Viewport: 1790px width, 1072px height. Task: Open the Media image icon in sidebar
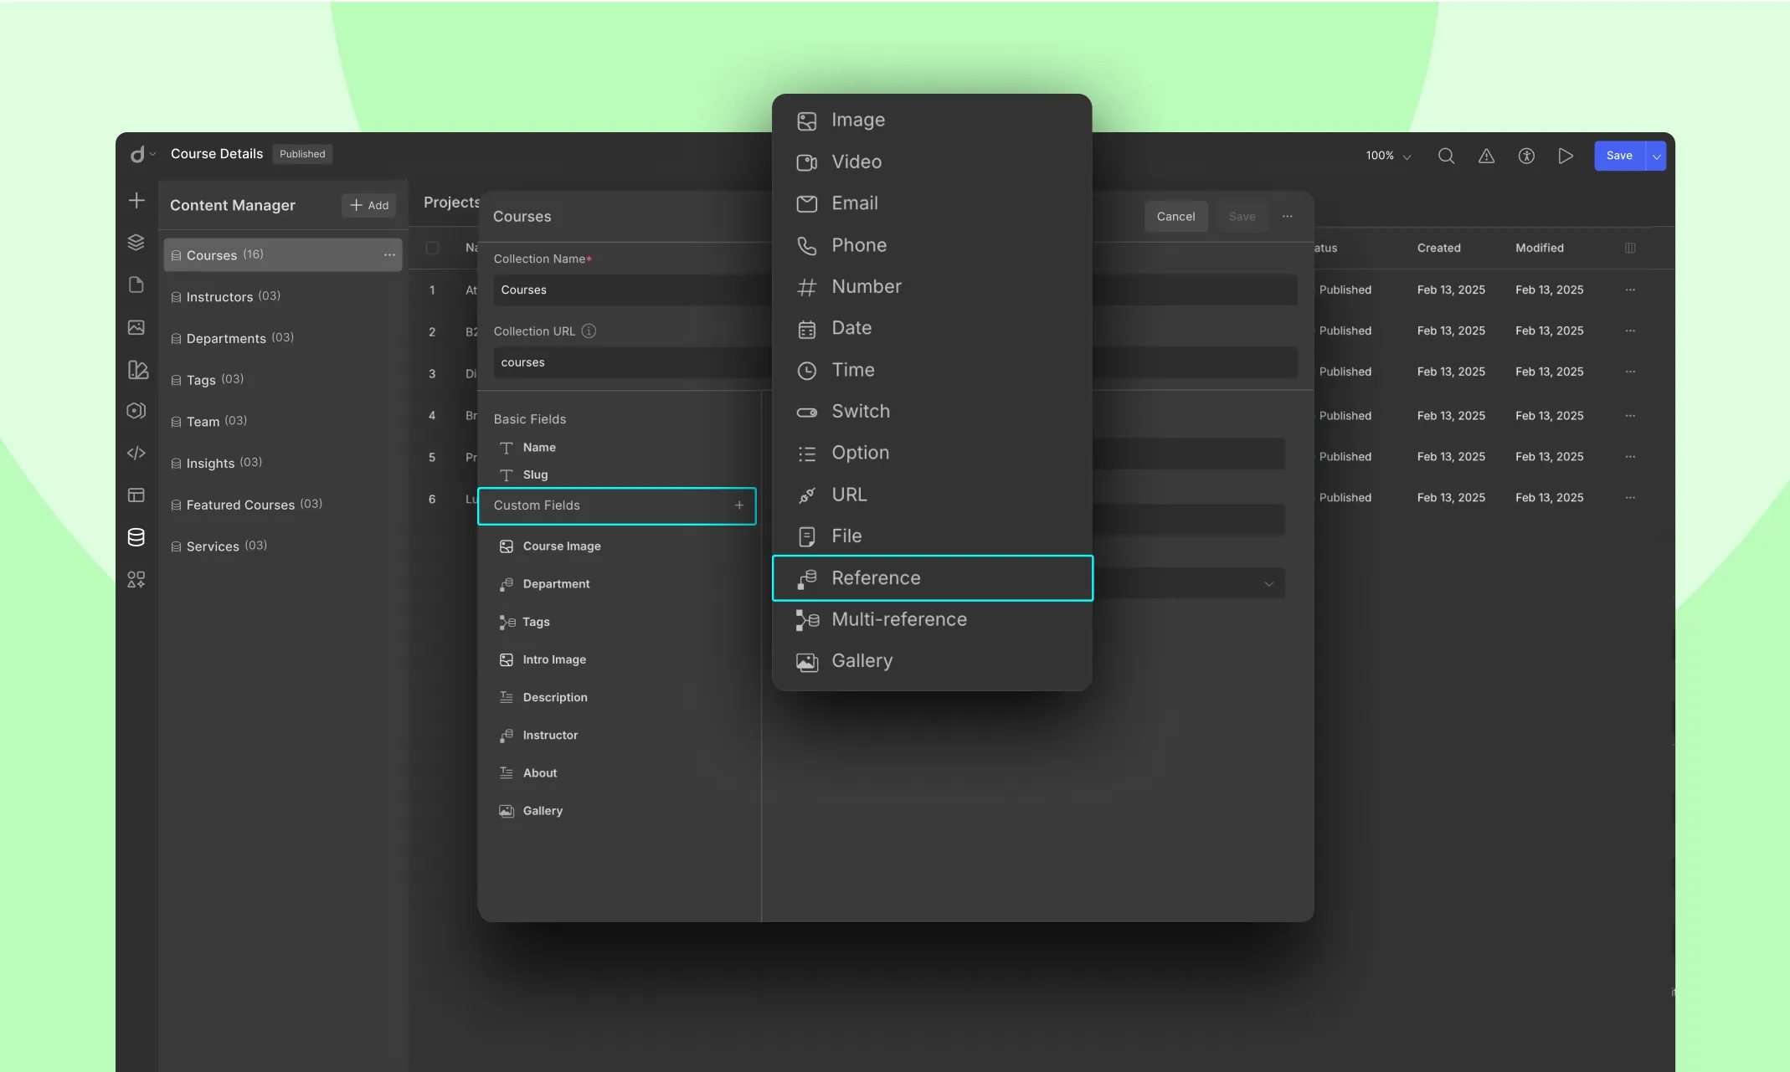[136, 327]
